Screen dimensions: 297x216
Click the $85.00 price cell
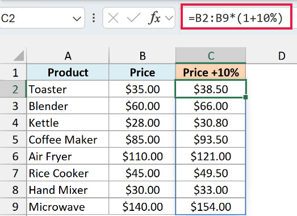tap(143, 139)
